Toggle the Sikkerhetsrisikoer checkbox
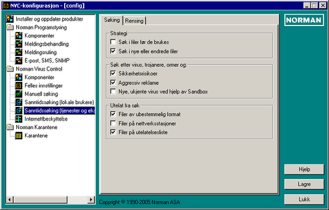329x210 pixels. click(113, 73)
